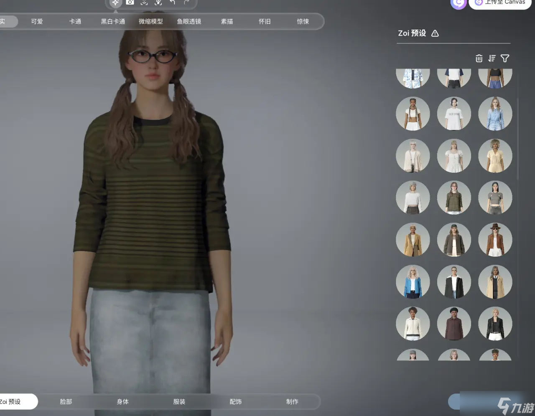The height and width of the screenshot is (416, 535).
Task: Click the sparkle filter effects icon
Action: (x=115, y=3)
